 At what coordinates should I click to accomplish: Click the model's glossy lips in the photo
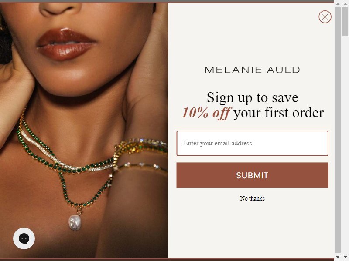click(x=66, y=44)
